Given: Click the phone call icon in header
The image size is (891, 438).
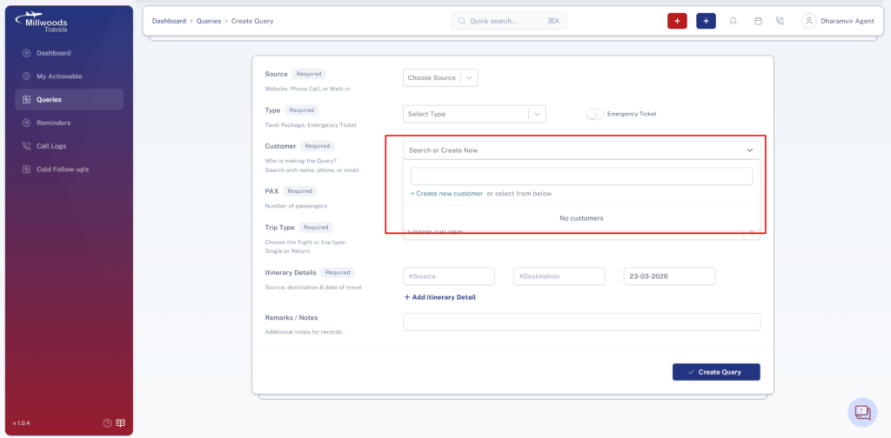Looking at the screenshot, I should coord(780,21).
